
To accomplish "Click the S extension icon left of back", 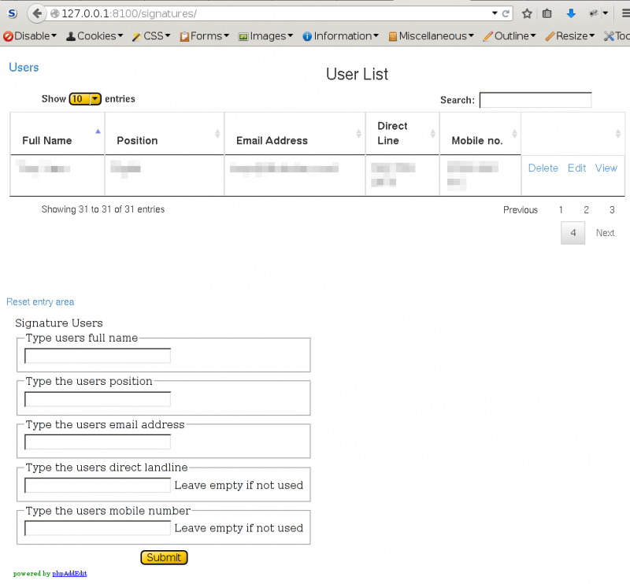I will coord(12,13).
